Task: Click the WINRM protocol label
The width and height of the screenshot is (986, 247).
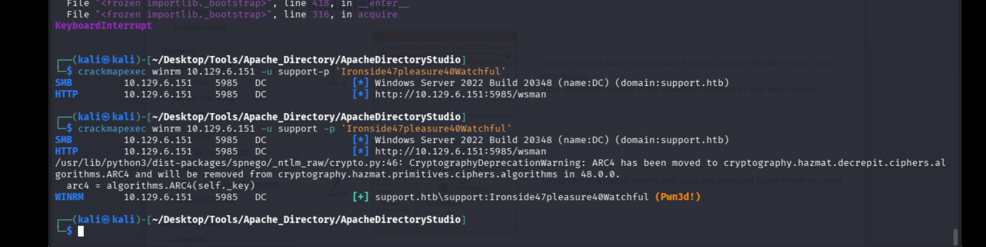Action: click(69, 197)
